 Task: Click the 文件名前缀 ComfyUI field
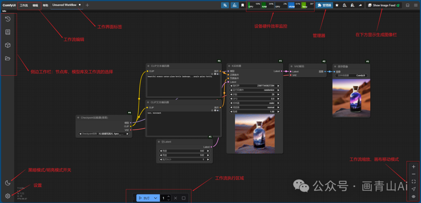point(351,76)
